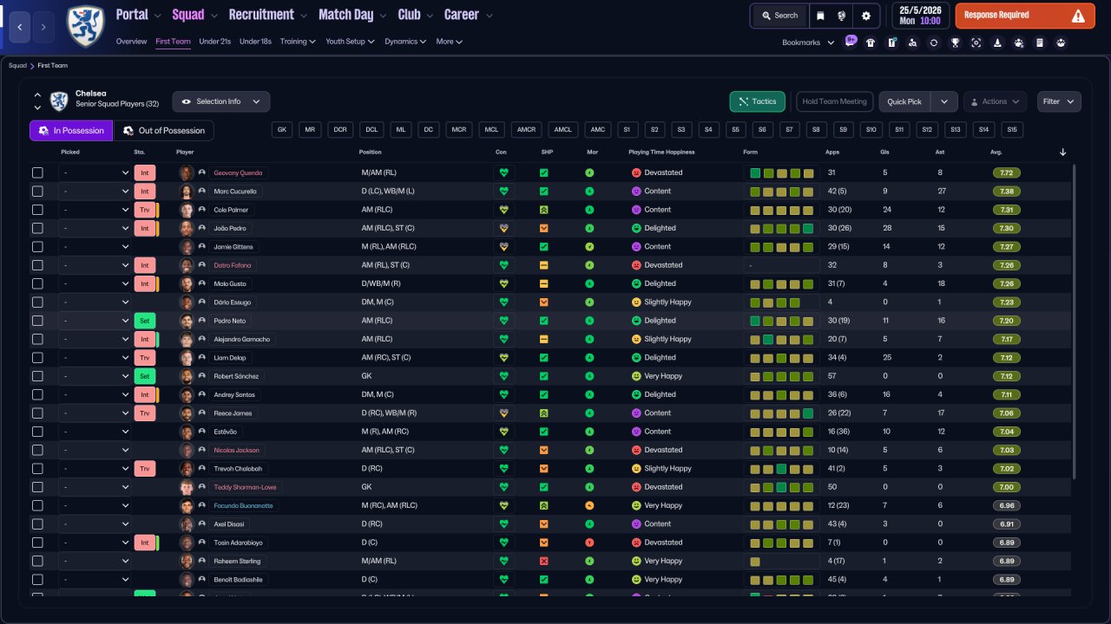Open the messages icon with 9+ badge
The height and width of the screenshot is (624, 1111).
coord(850,42)
